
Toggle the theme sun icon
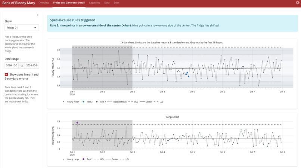(x=298, y=3)
